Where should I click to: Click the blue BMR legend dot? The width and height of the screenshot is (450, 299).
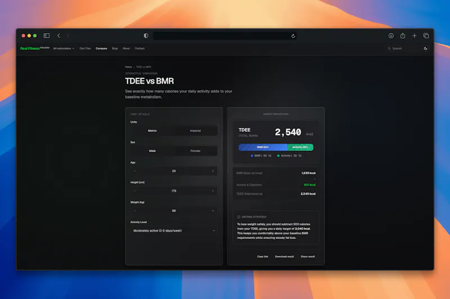(251, 156)
